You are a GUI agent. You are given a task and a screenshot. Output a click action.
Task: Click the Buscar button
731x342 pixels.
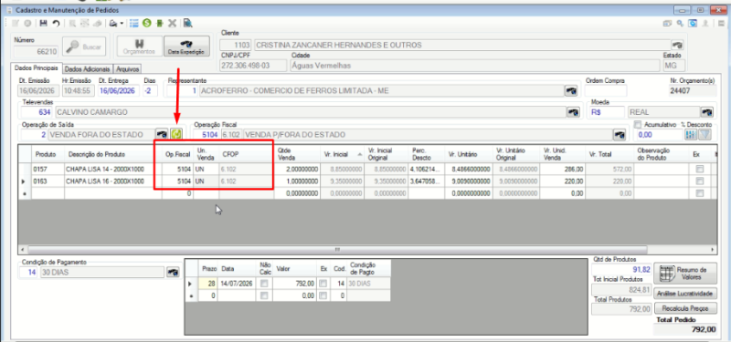84,47
